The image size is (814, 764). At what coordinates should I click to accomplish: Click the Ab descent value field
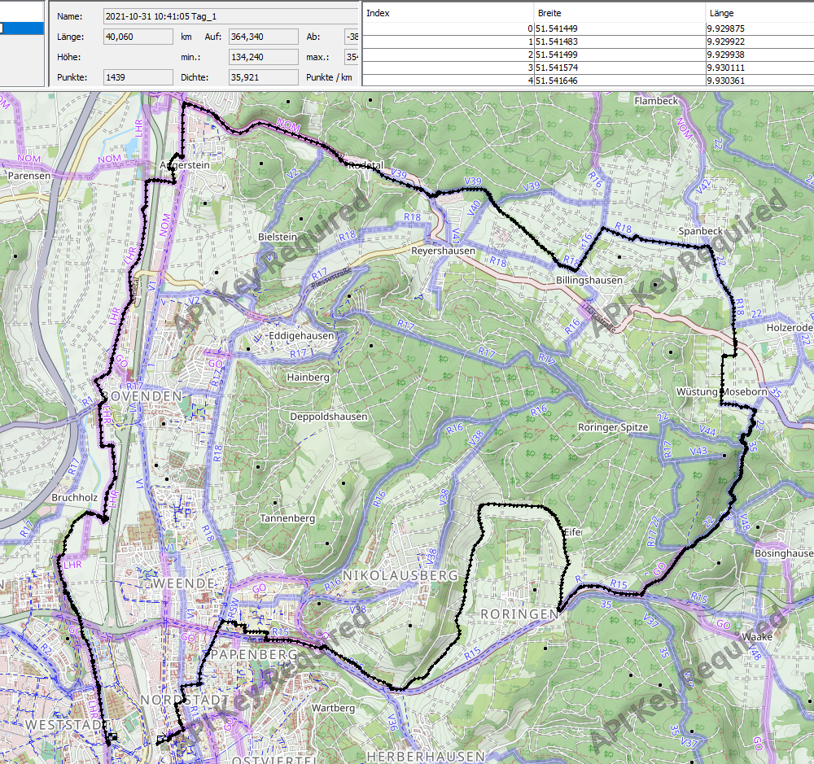[x=352, y=37]
